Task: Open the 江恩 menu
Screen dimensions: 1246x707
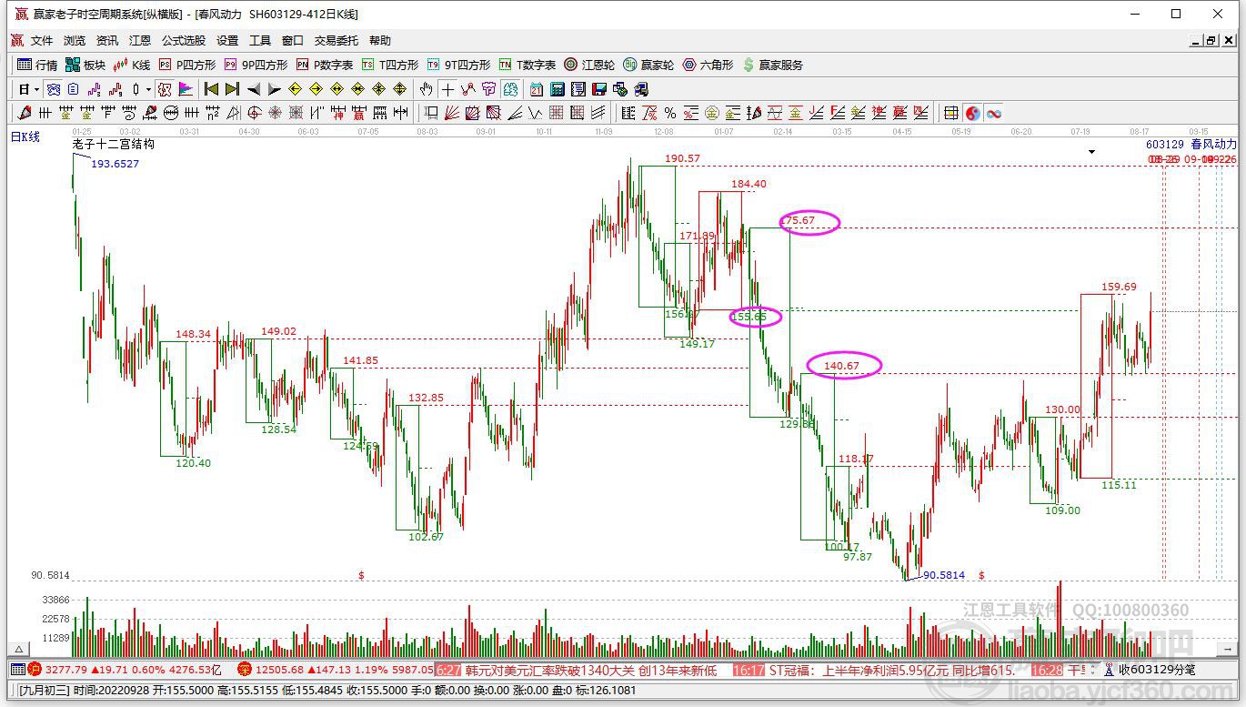Action: pos(140,41)
